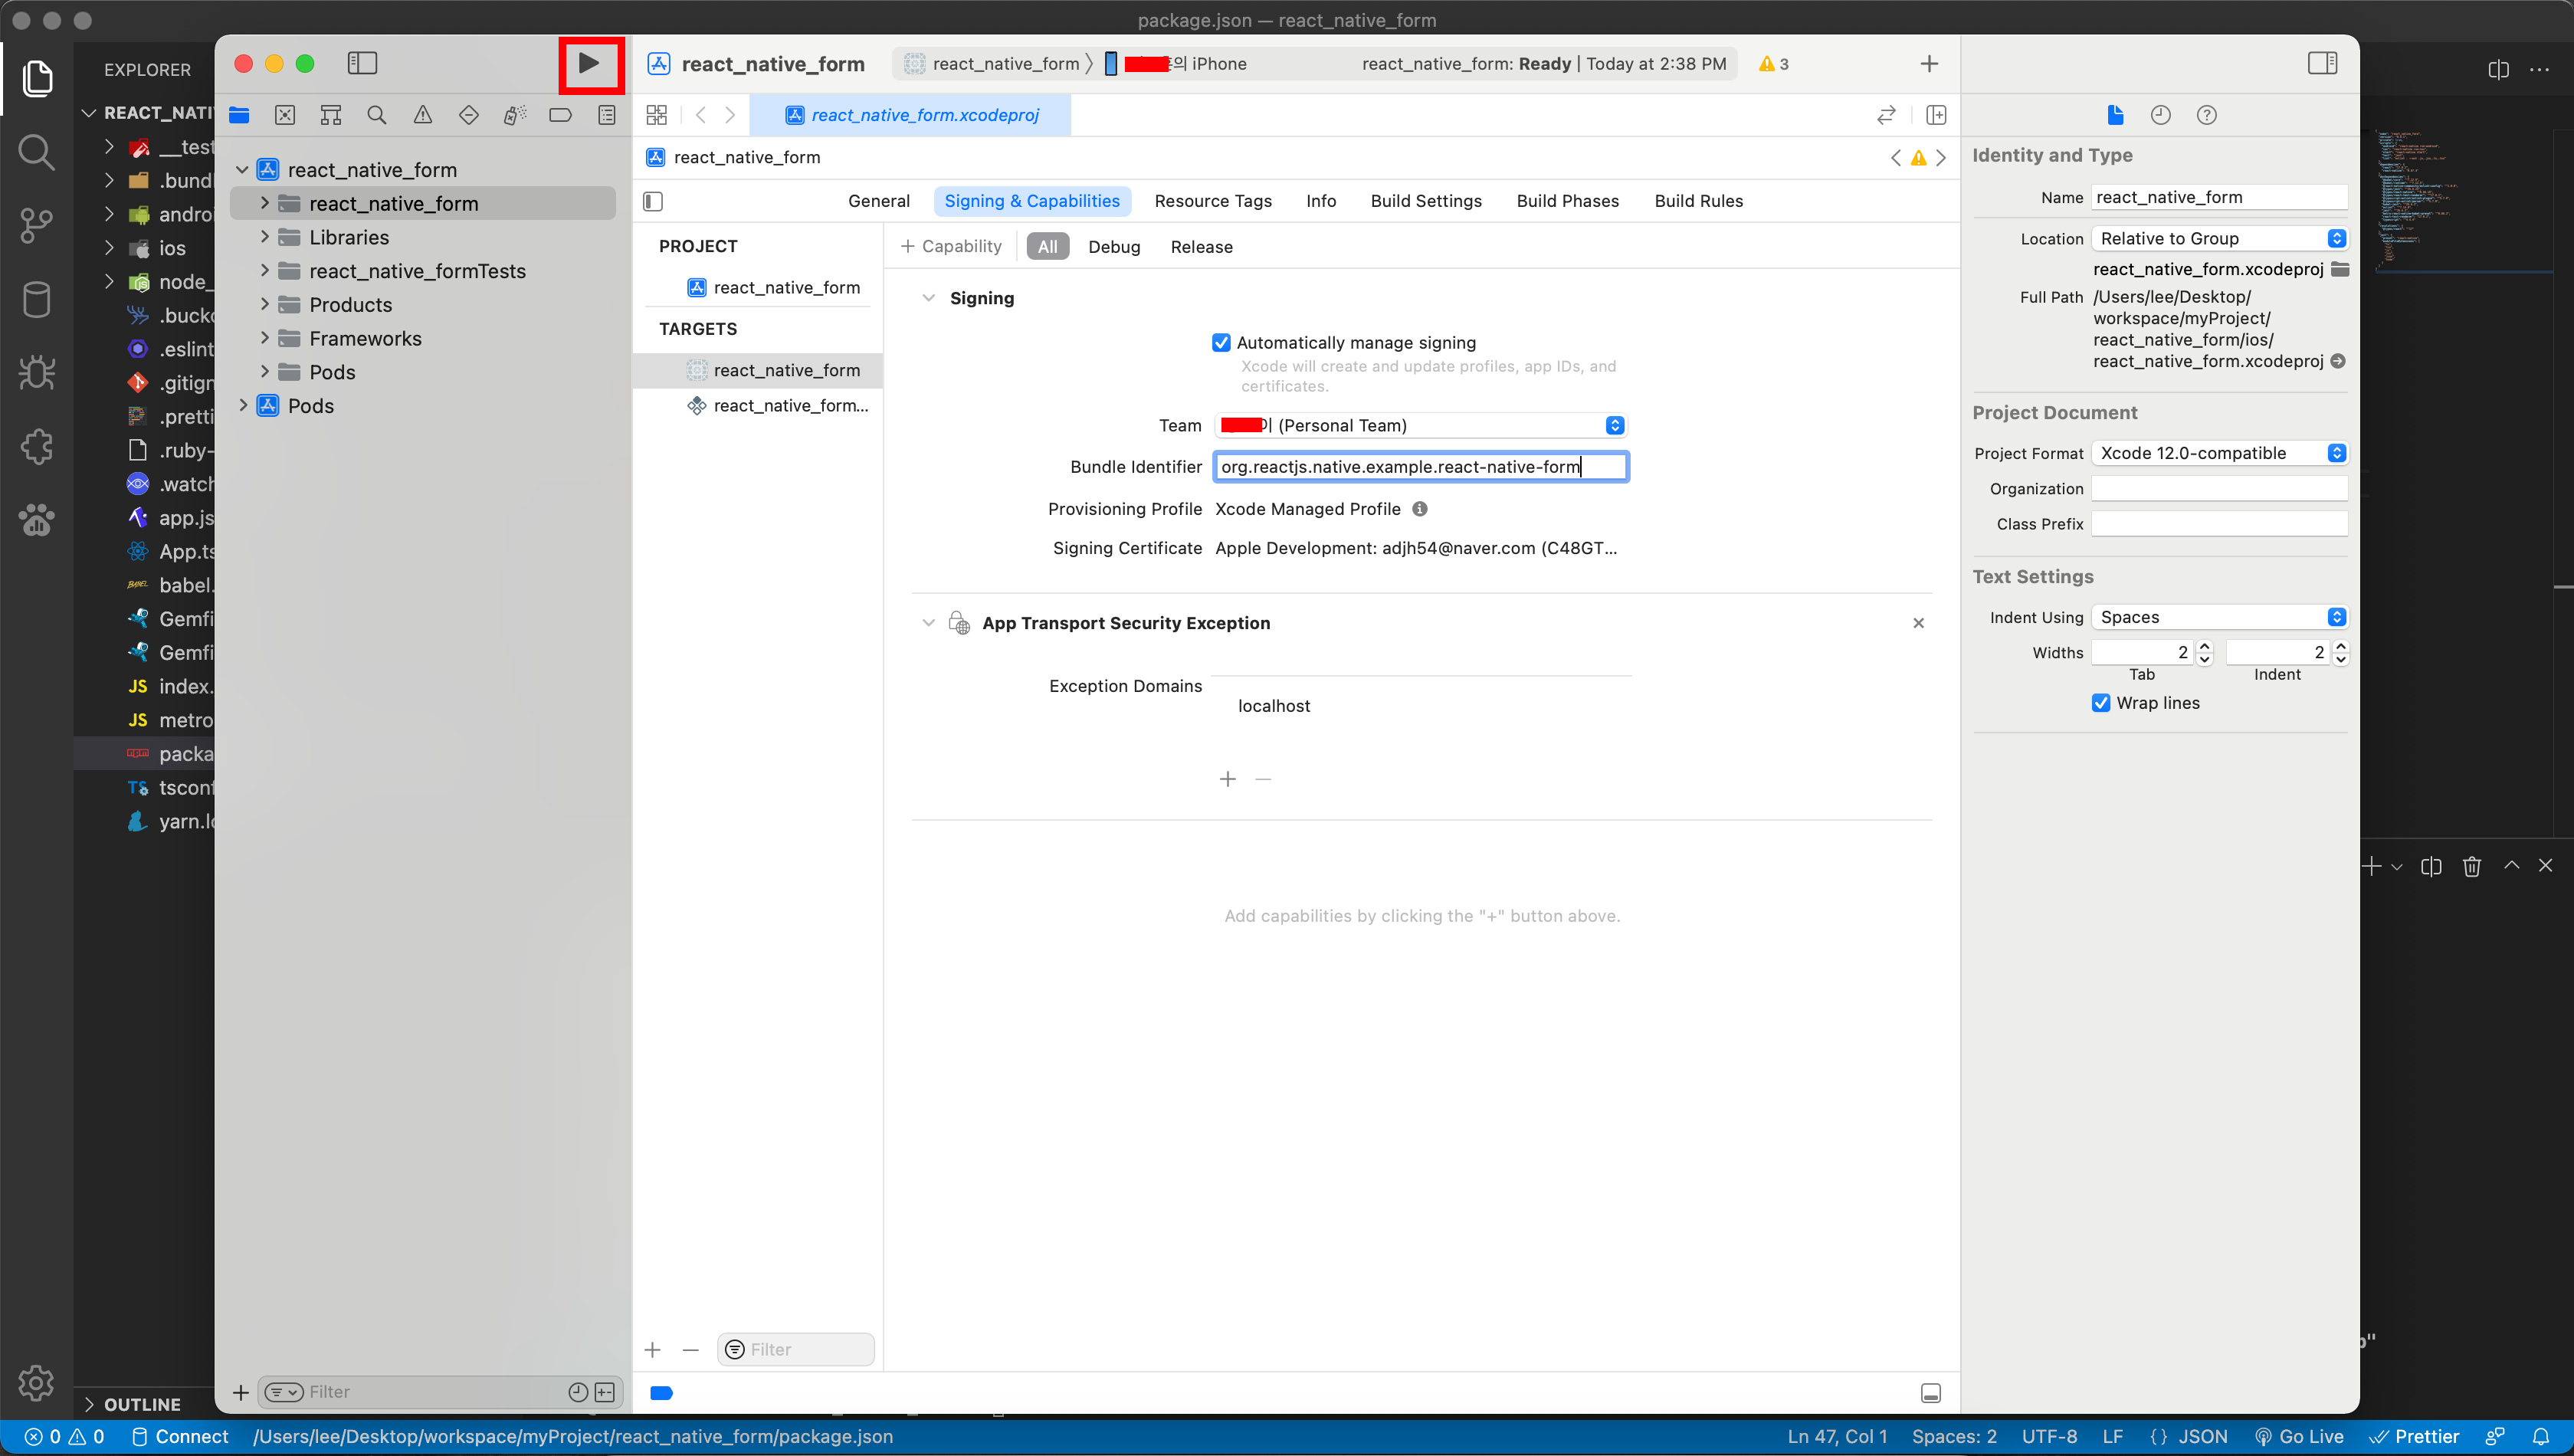This screenshot has width=2574, height=1456.
Task: Hide the left navigator sidebar
Action: (362, 64)
